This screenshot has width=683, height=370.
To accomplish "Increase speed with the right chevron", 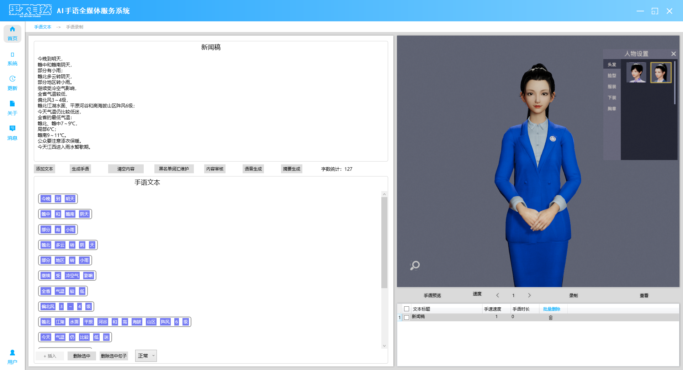I will tap(529, 295).
